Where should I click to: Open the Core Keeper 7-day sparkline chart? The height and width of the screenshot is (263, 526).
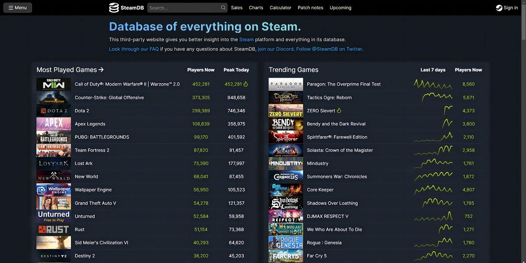[x=433, y=190]
